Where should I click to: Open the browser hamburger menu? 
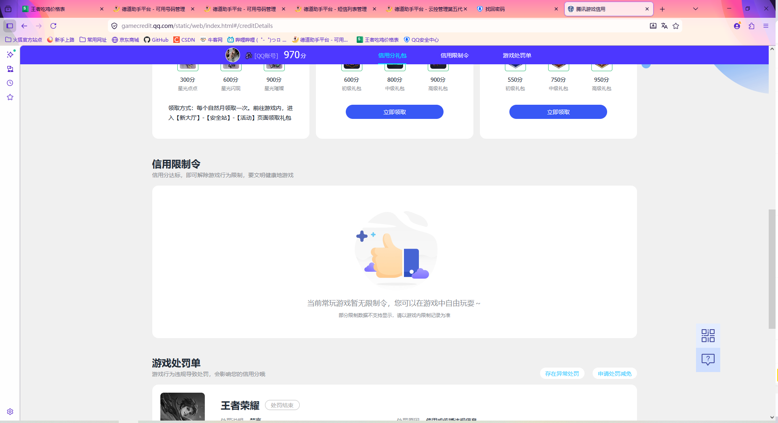(766, 25)
